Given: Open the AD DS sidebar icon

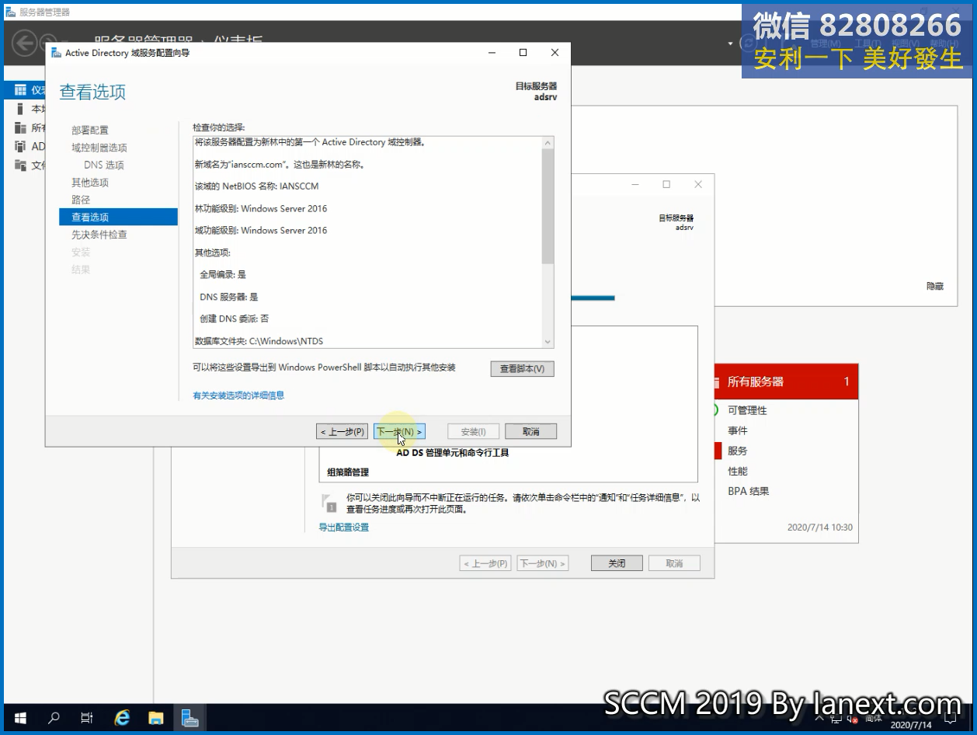Looking at the screenshot, I should pyautogui.click(x=20, y=146).
